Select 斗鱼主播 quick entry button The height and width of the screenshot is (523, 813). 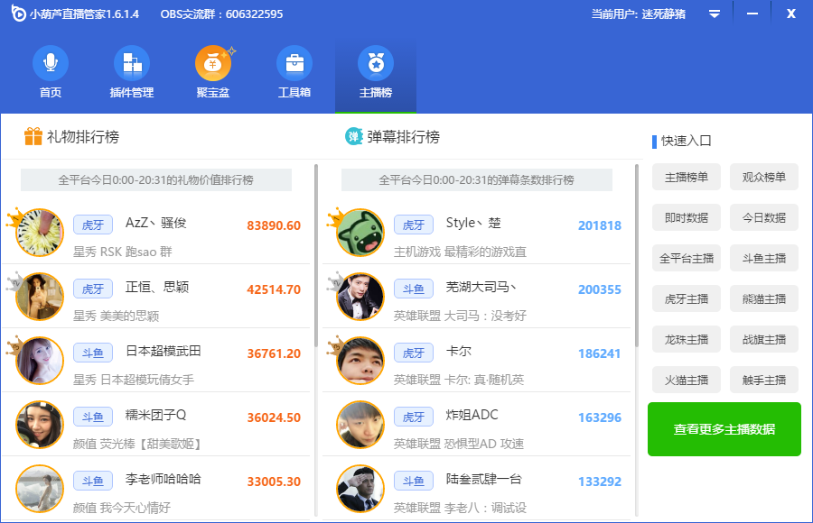pyautogui.click(x=764, y=259)
